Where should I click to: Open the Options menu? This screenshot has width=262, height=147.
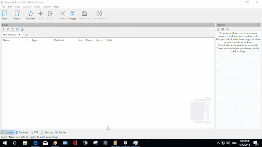coord(47,7)
